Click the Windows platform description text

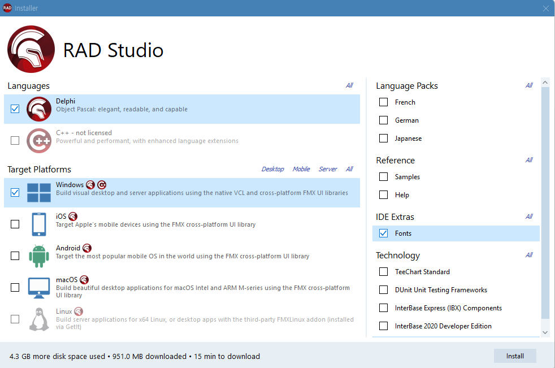click(202, 193)
